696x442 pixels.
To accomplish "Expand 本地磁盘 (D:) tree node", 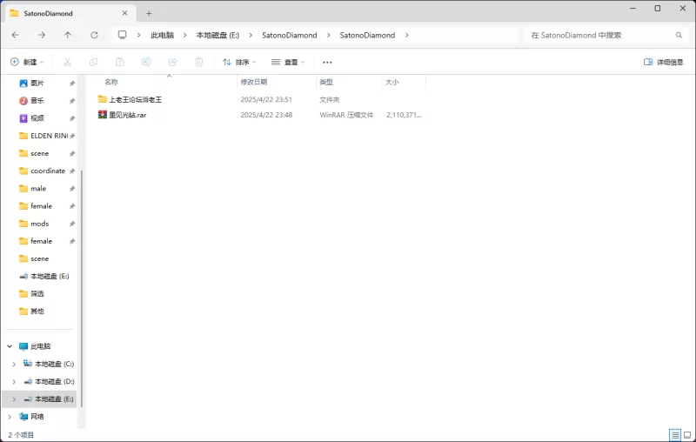I will click(14, 382).
